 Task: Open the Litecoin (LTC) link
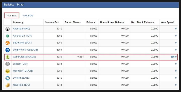(20, 64)
